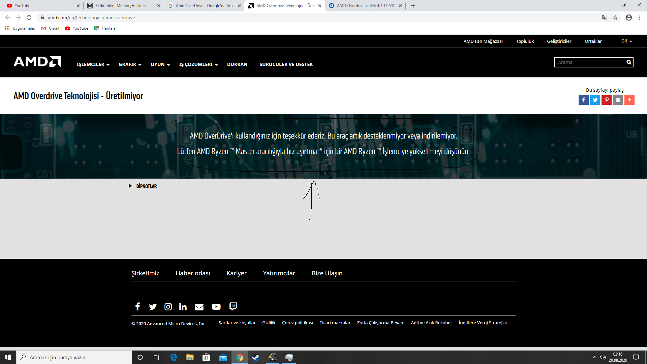This screenshot has height=364, width=647.
Task: Click the search magnifier icon
Action: pos(629,62)
